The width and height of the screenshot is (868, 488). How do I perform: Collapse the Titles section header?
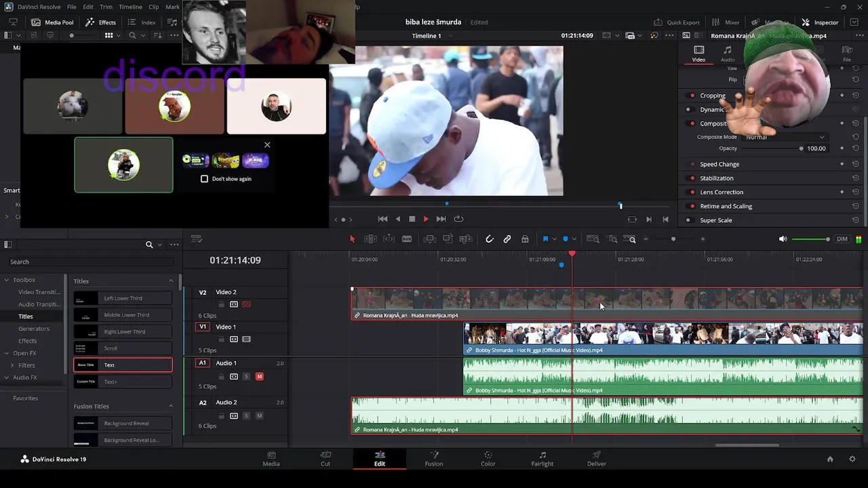click(171, 281)
